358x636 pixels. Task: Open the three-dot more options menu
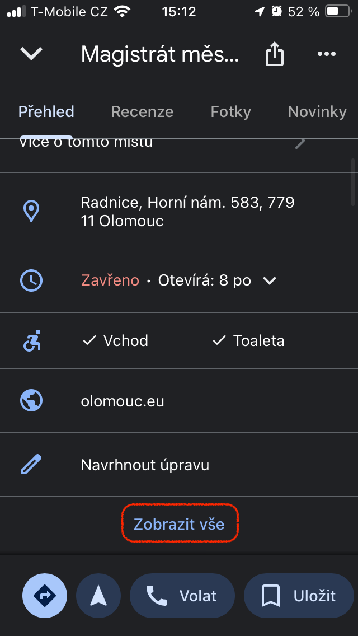point(326,54)
